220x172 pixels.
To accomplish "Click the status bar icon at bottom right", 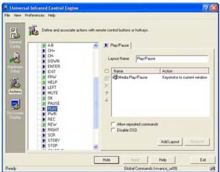I will click(212, 168).
